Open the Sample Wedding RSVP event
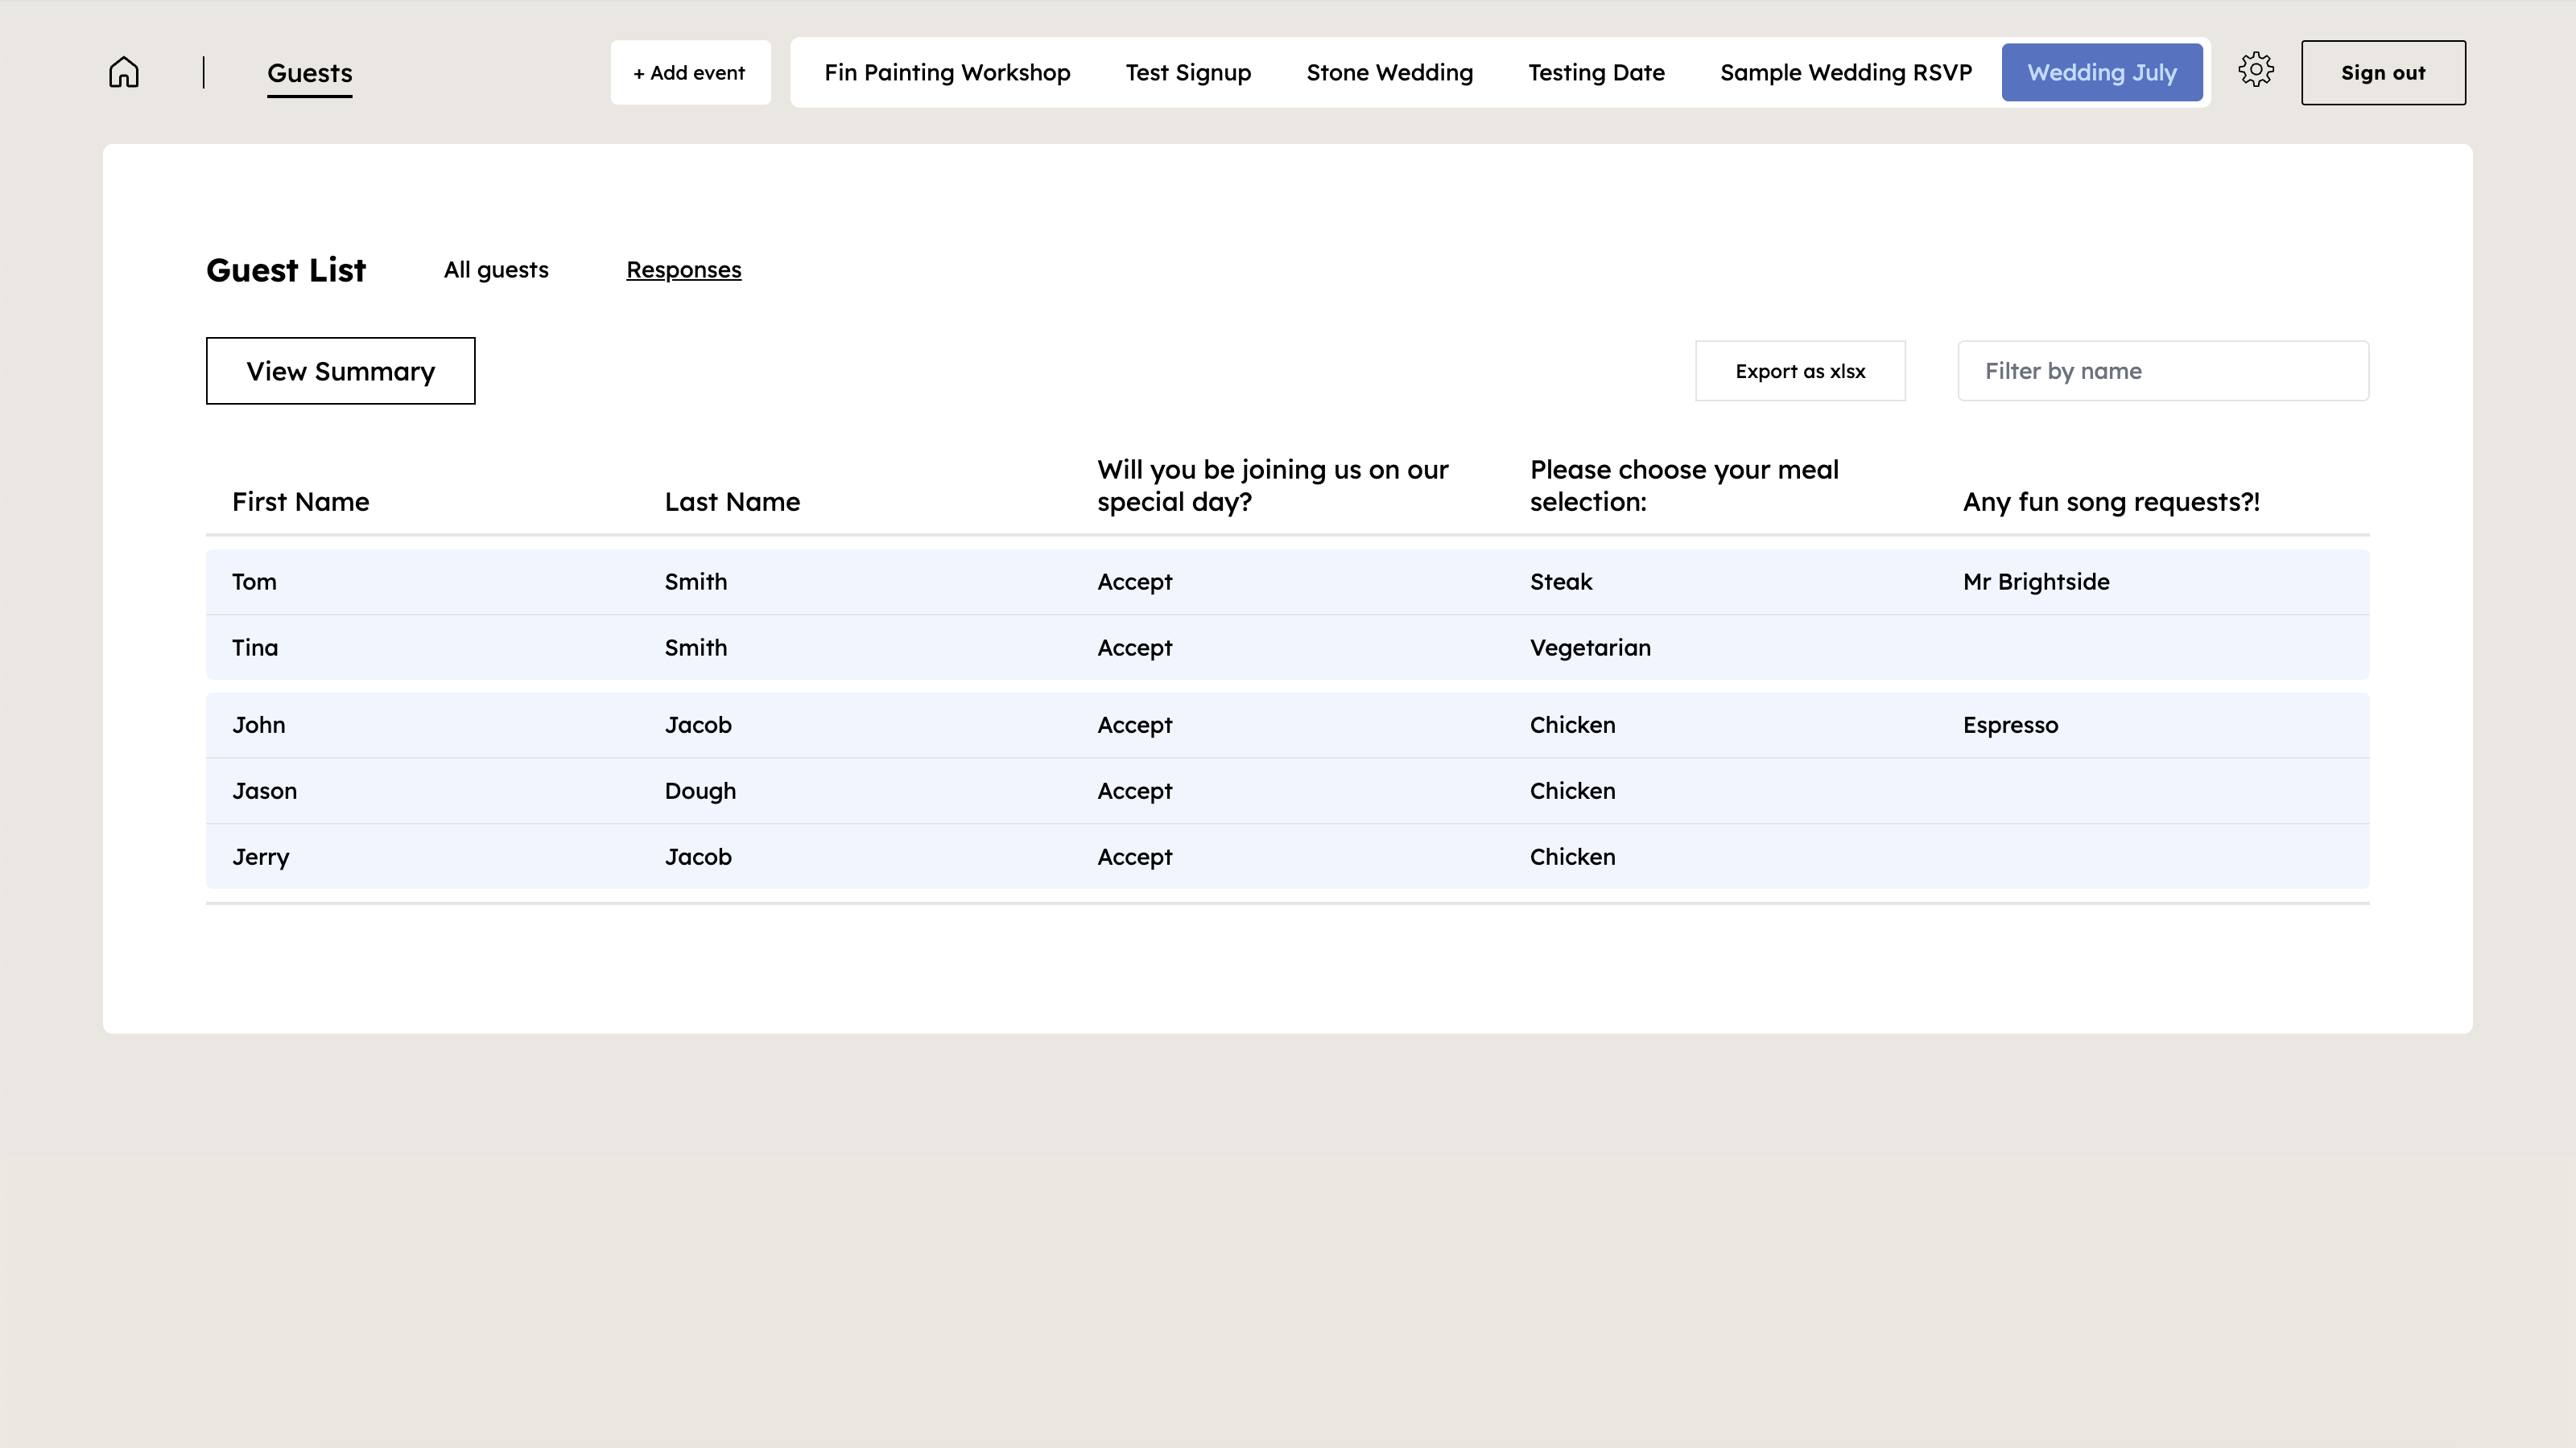2576x1448 pixels. [x=1845, y=72]
